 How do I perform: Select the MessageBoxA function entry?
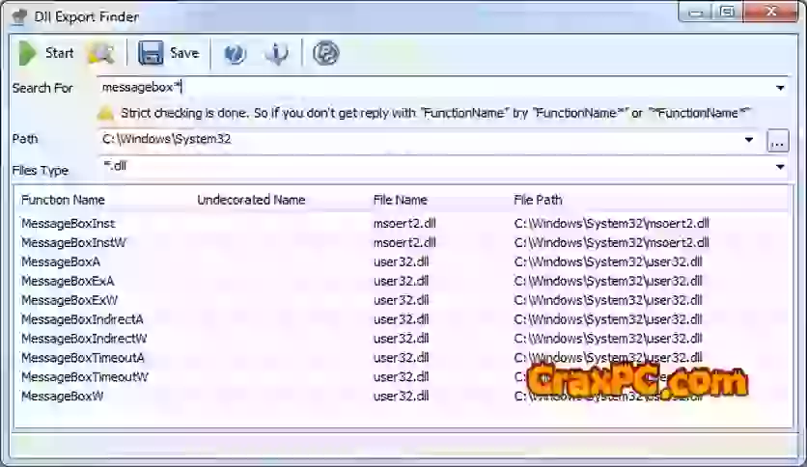(61, 261)
